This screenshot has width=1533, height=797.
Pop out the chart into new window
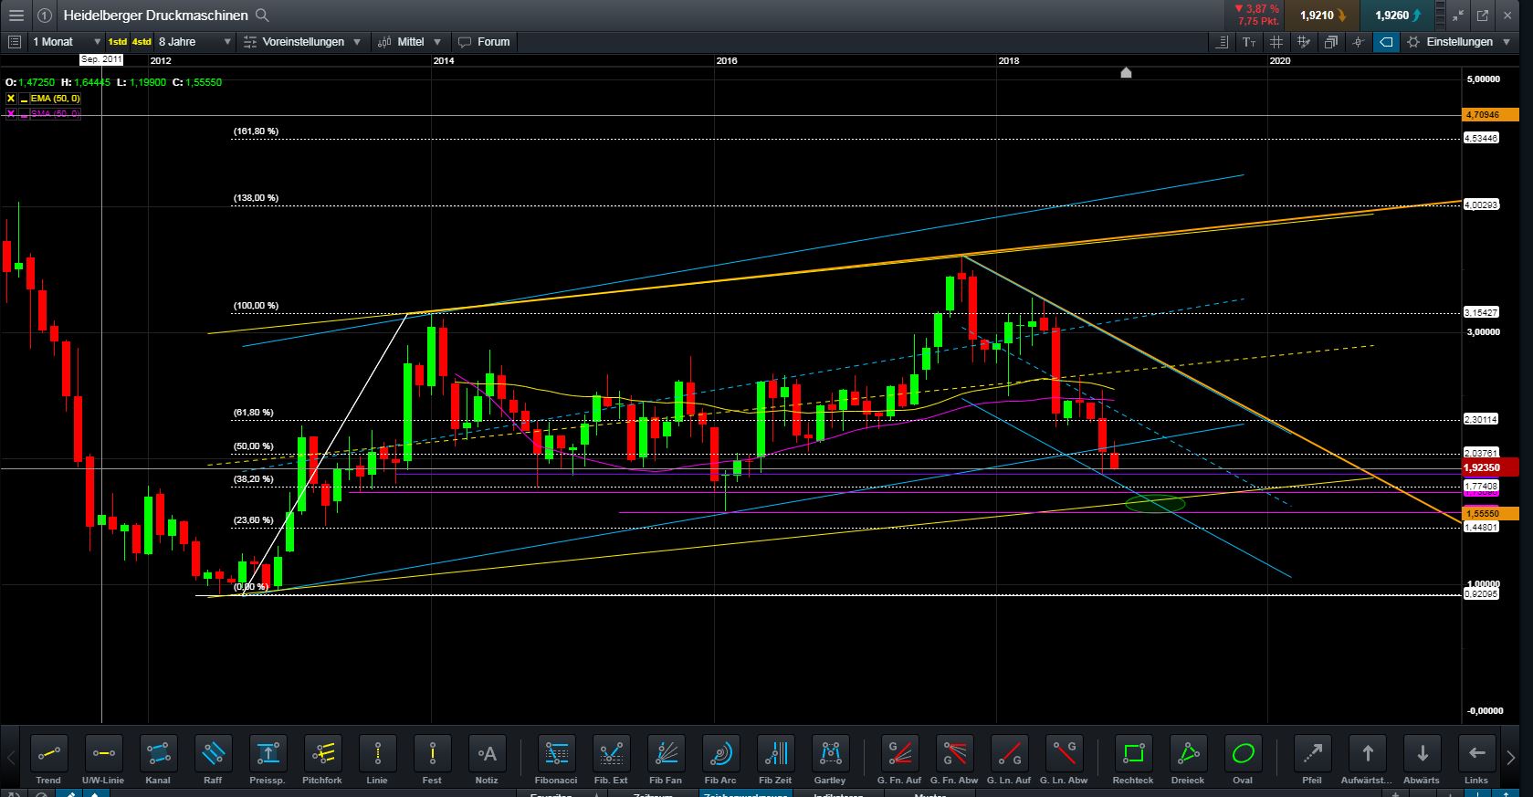pyautogui.click(x=1483, y=16)
